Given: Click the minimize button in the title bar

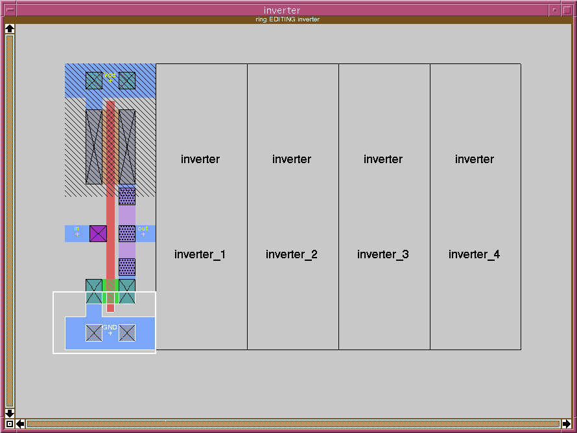Looking at the screenshot, I should (554, 10).
